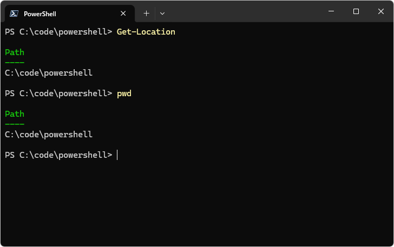Expand the new tab profile dropdown
394x247 pixels.
point(162,13)
